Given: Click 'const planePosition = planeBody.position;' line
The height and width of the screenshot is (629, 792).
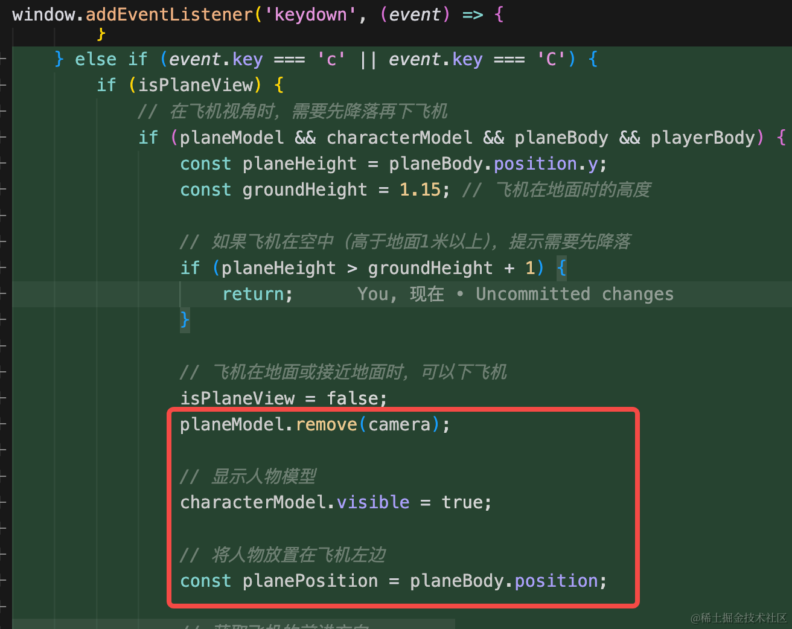Looking at the screenshot, I should (394, 581).
